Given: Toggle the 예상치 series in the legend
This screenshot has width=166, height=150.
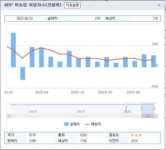Looking at the screenshot, I should [x=93, y=124].
